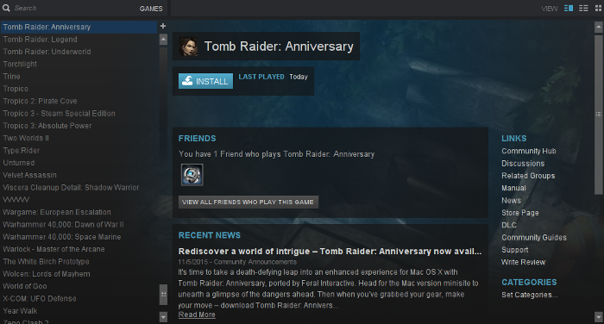Click the game list scrollbar handle
This screenshot has height=324, width=604.
[163, 295]
